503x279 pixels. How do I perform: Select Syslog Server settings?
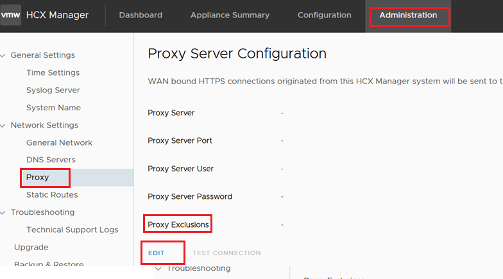click(x=53, y=90)
